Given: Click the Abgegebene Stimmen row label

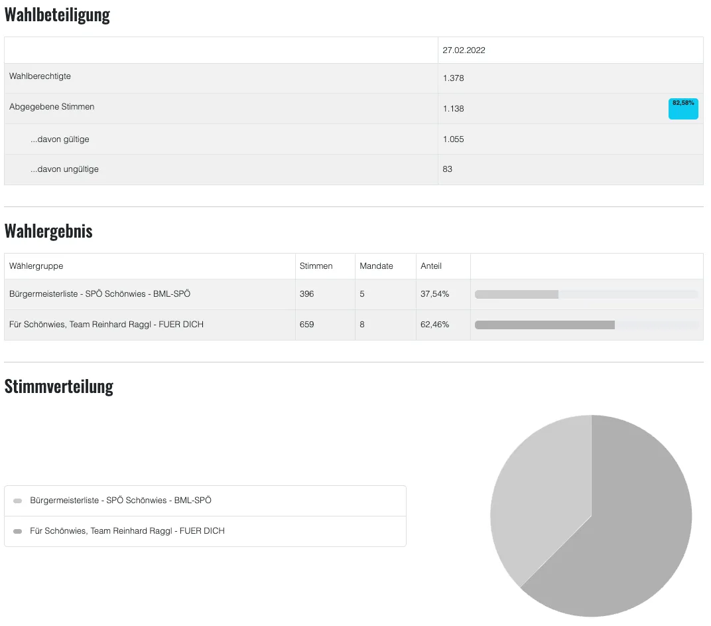Looking at the screenshot, I should coord(52,107).
